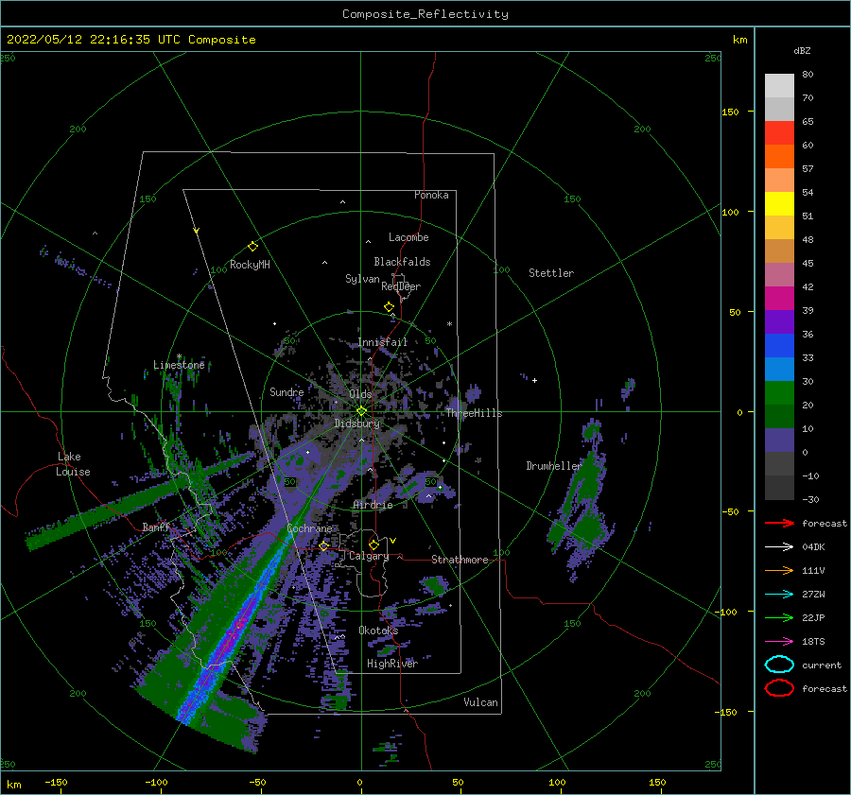Click the Vulcan label
Screen dimensions: 851x795
[x=481, y=702]
